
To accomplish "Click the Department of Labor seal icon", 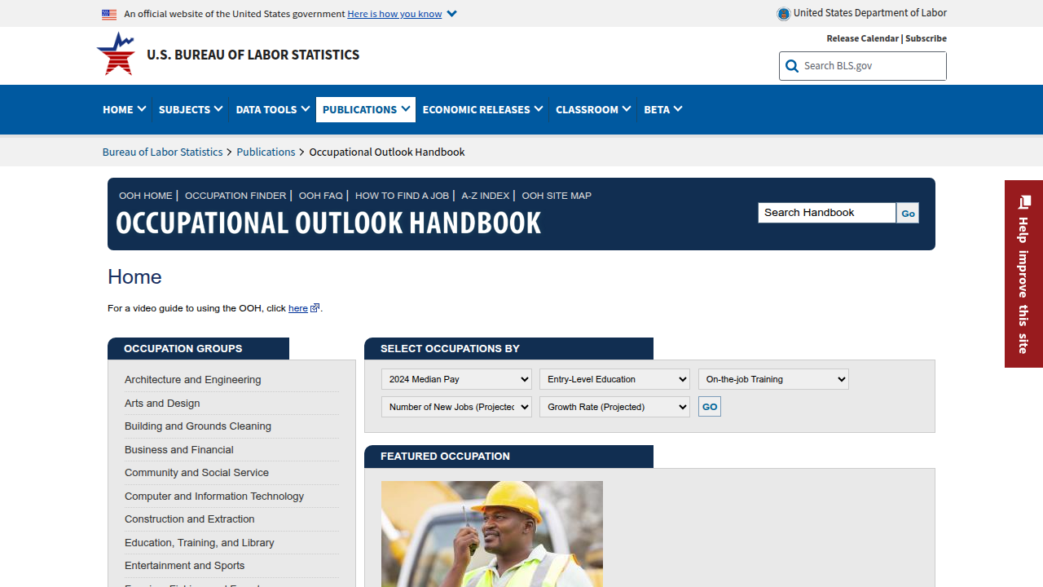I will [784, 14].
